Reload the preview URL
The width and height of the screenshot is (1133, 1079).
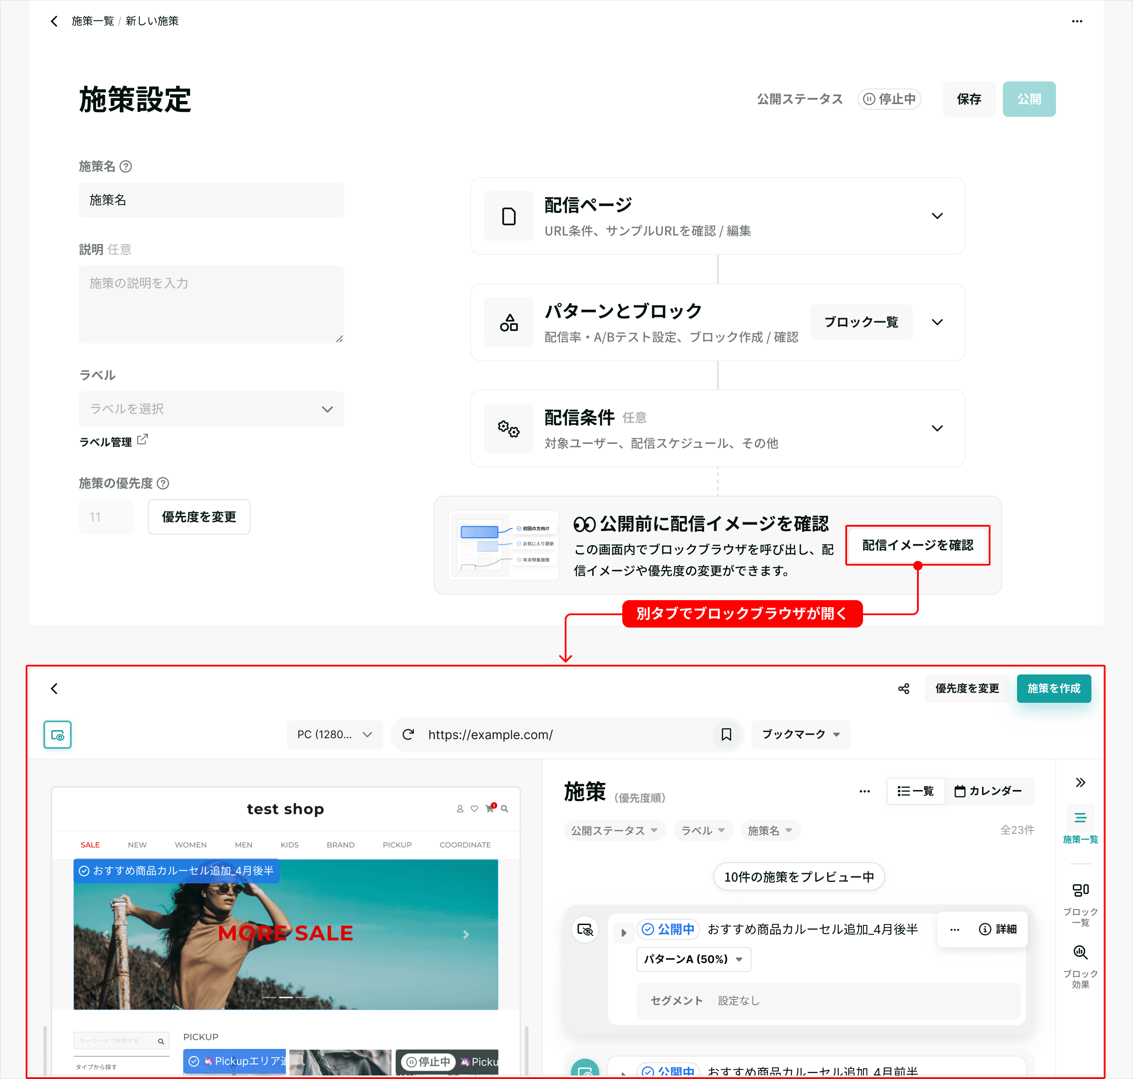click(x=408, y=735)
